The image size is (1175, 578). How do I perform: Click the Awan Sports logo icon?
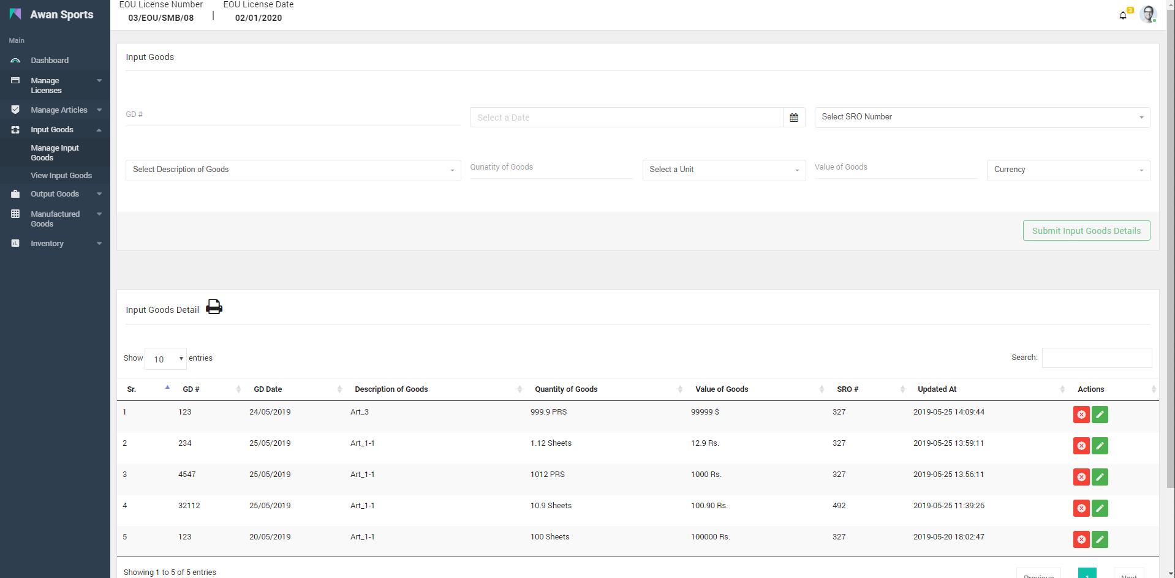[15, 14]
